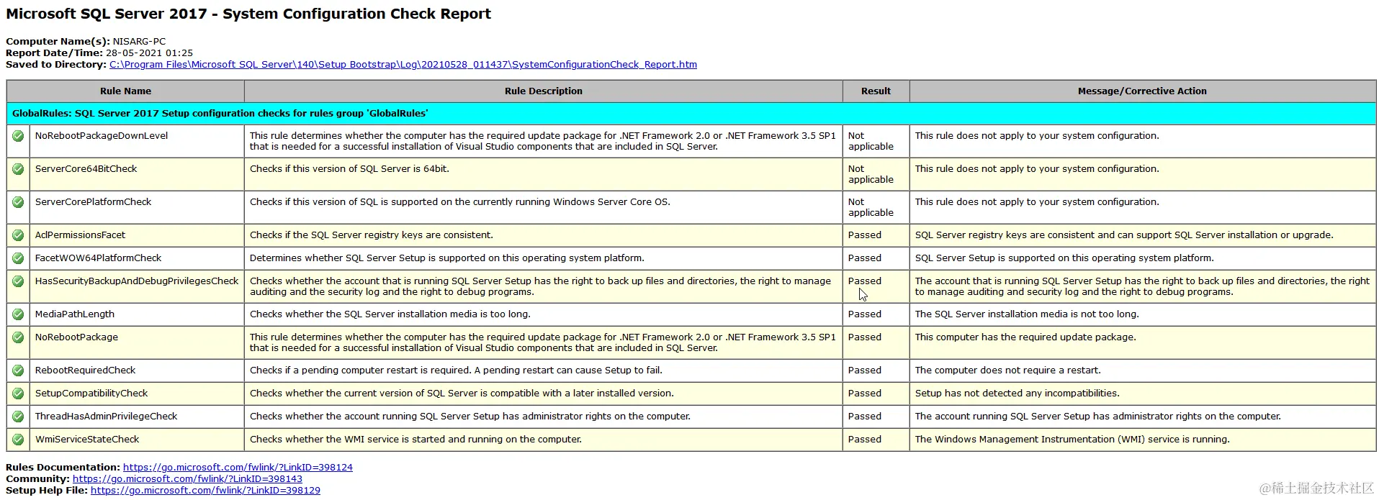The height and width of the screenshot is (500, 1379).
Task: Select the AclPermissionsFacet rule name
Action: 80,235
